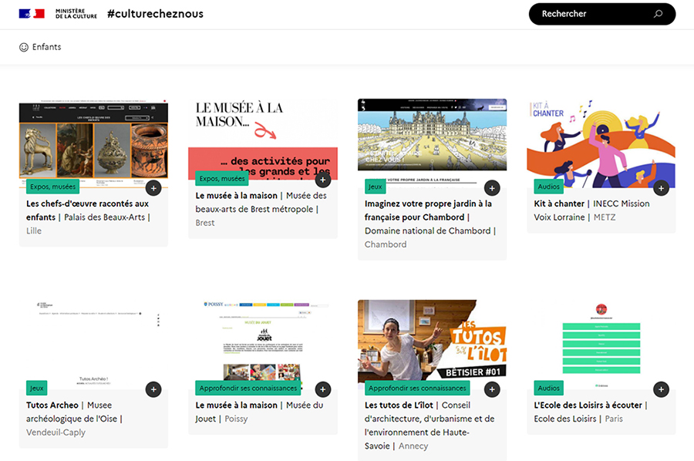
Task: Click Audios tag on Ecole des Loisirs card
Action: [549, 388]
